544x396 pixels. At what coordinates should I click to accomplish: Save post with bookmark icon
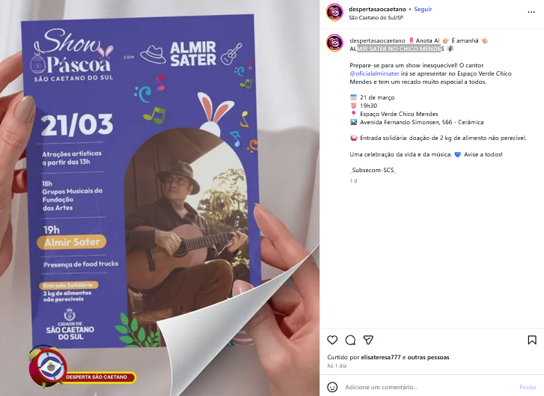[x=532, y=340]
